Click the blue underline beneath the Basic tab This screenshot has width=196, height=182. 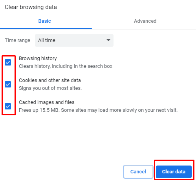click(46, 29)
